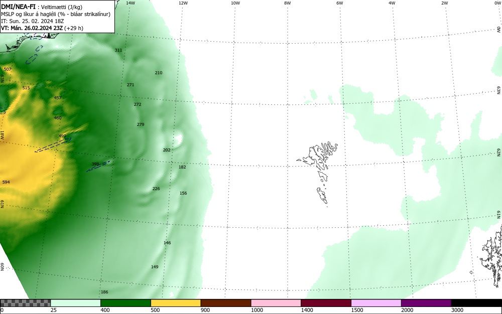Click the map value 156
The image size is (502, 314).
pyautogui.click(x=183, y=194)
